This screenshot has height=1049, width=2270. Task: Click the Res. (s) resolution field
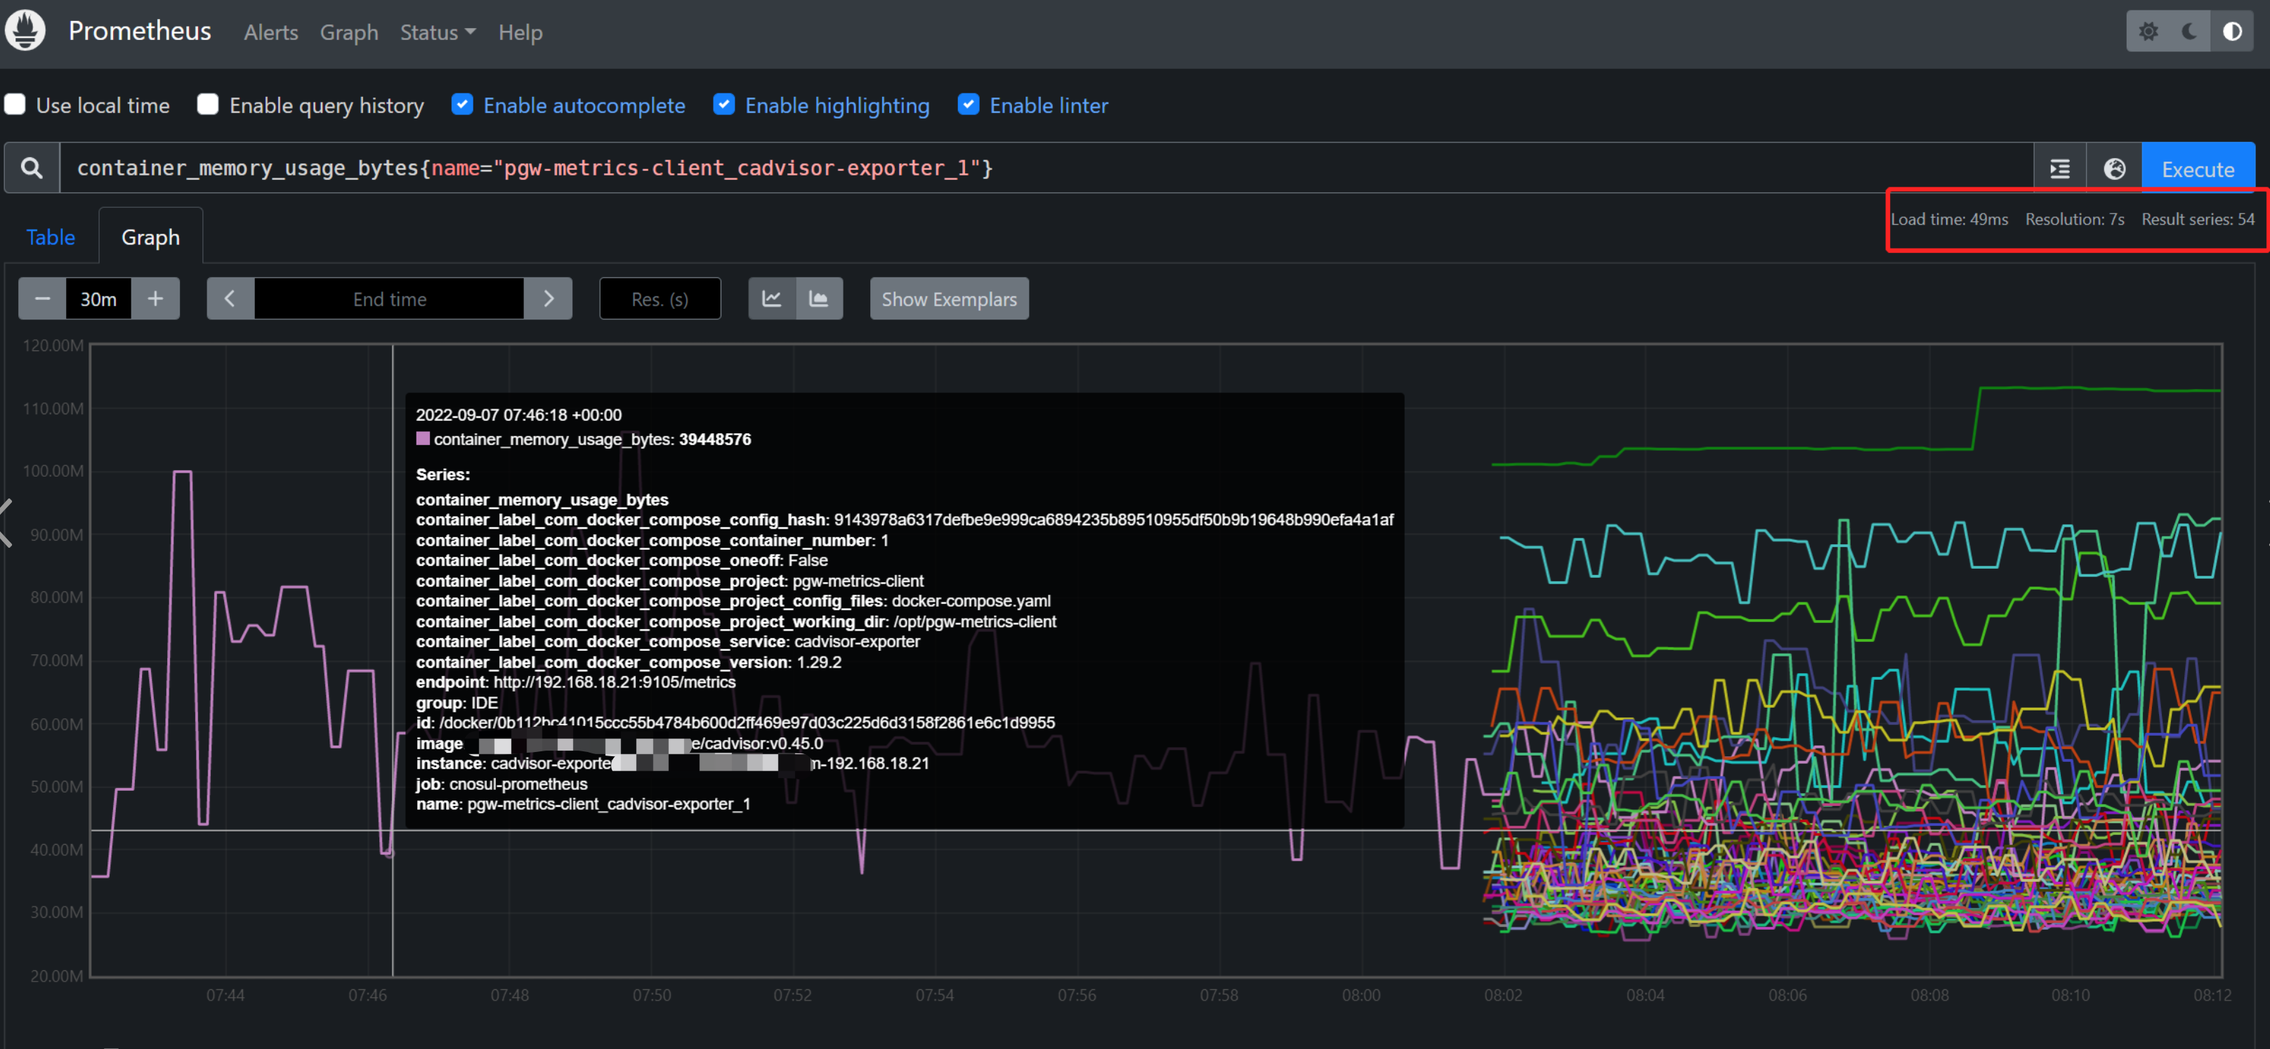(660, 298)
